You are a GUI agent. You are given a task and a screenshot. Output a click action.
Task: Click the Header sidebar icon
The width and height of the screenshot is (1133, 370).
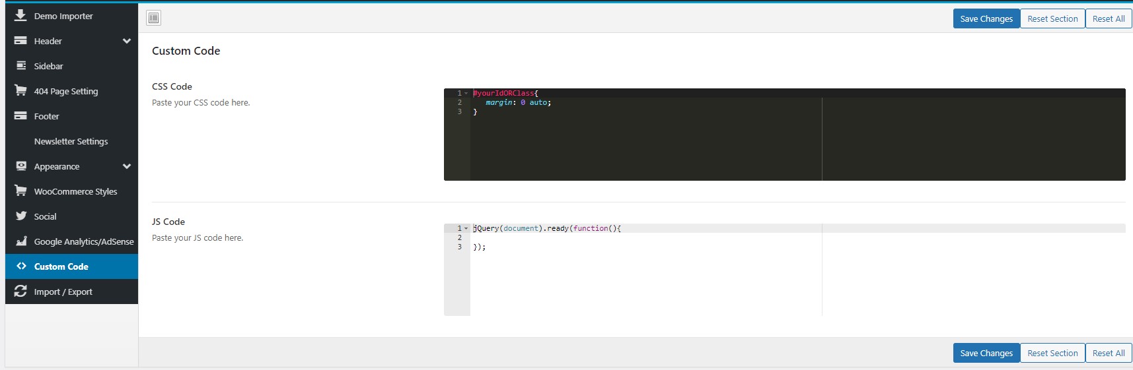pyautogui.click(x=20, y=40)
